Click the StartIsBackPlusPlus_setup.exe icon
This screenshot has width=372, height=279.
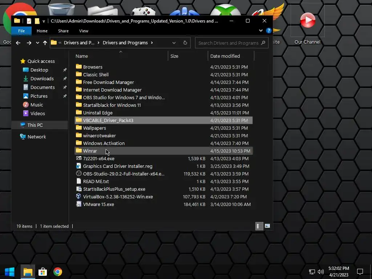79,189
